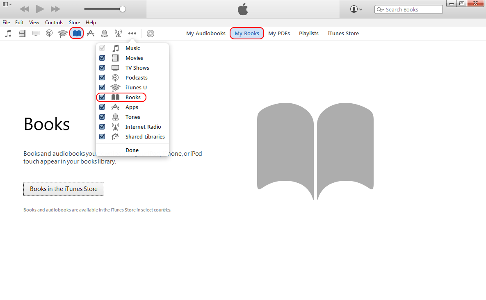Open the Podcasts icon in toolbar
The image size is (486, 300).
coord(49,34)
